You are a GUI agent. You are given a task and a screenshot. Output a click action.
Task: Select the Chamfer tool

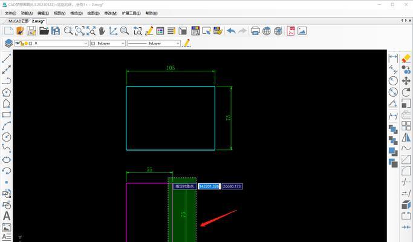406,160
